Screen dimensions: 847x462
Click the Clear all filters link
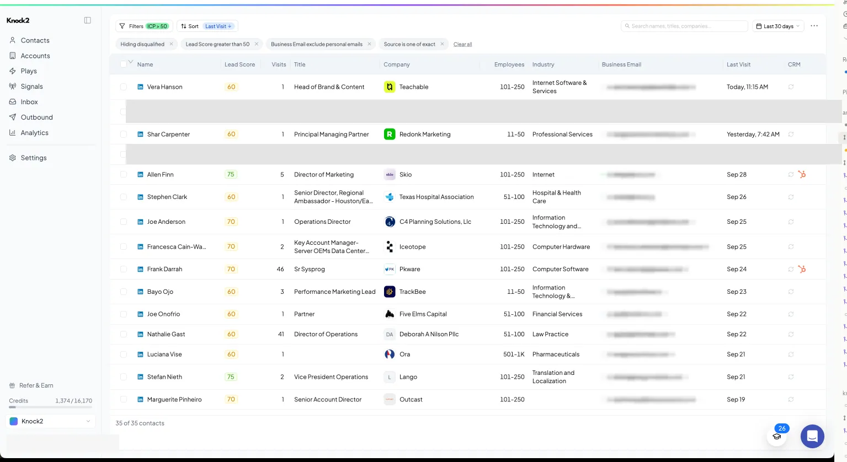(462, 44)
